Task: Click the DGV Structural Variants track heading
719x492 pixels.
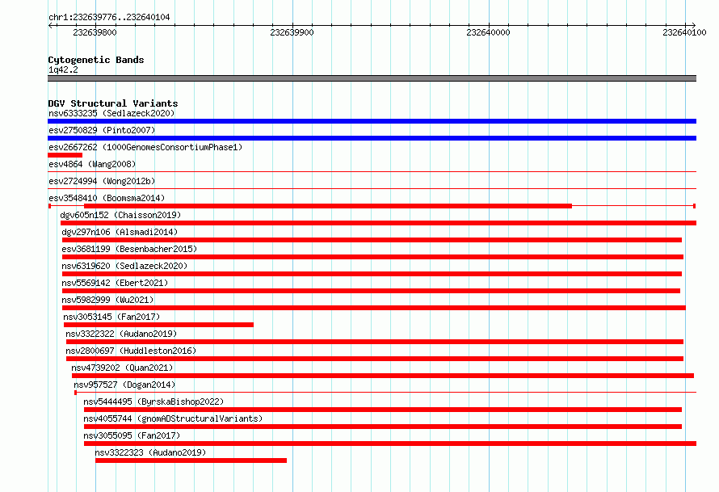Action: coord(113,103)
